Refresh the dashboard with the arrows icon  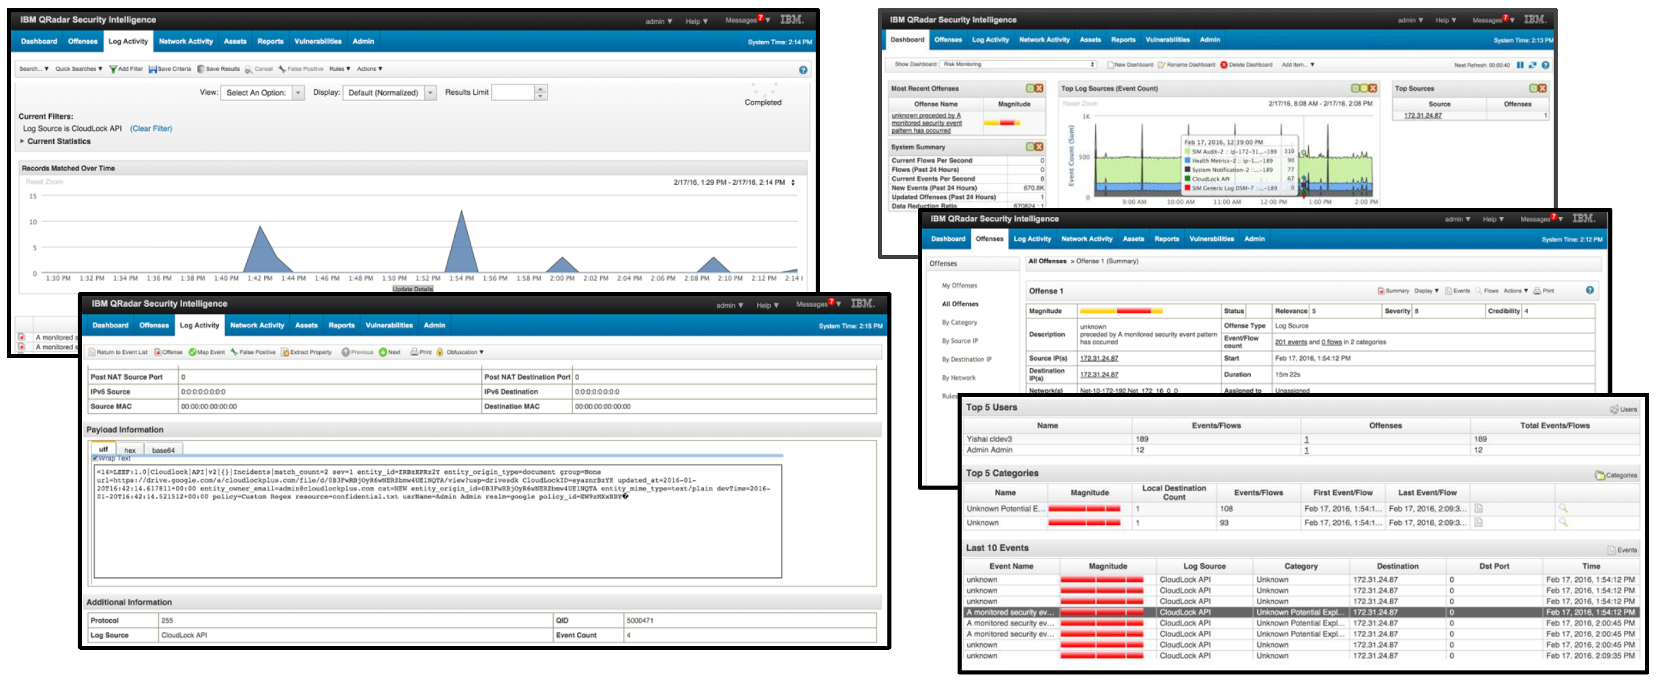point(1533,65)
